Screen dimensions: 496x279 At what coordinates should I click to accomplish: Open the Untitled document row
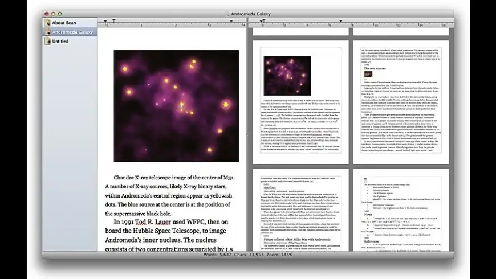coord(70,41)
